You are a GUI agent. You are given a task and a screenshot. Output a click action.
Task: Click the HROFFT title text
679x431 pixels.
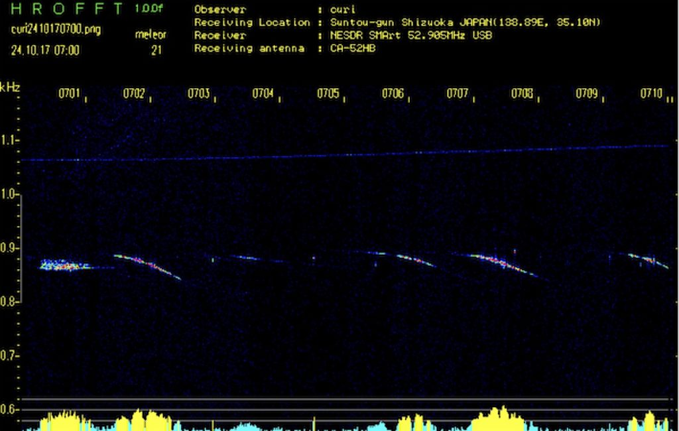(x=67, y=9)
